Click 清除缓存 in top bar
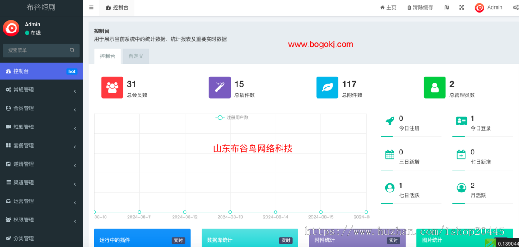This screenshot has height=247, width=519. point(420,7)
